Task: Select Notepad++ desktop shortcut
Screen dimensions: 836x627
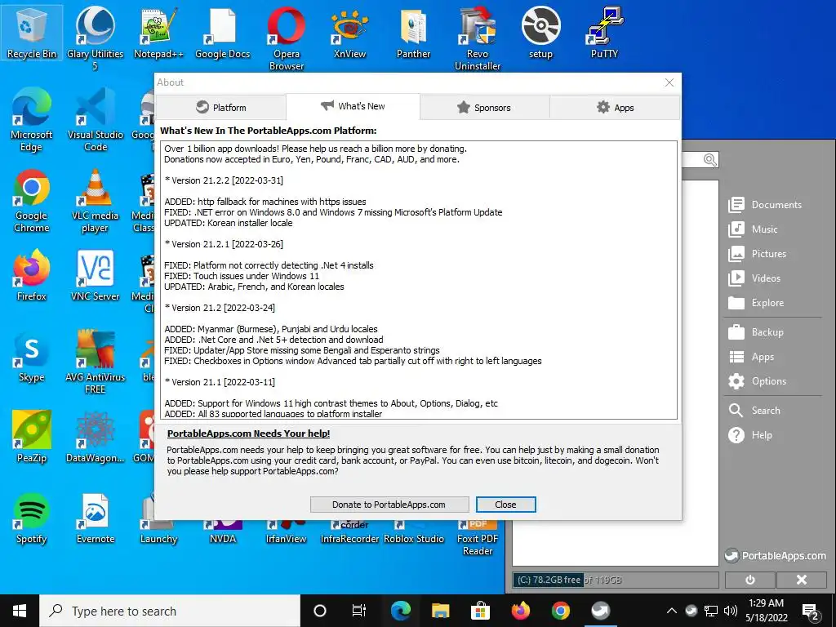Action: pos(158,33)
